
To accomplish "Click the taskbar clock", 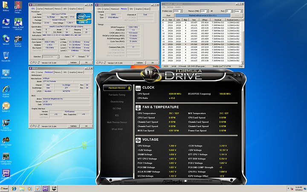I will point(298,189).
